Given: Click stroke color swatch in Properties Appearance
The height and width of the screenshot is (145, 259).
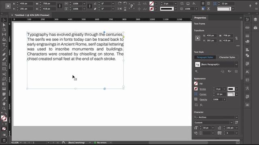Looking at the screenshot, I should pos(196,89).
